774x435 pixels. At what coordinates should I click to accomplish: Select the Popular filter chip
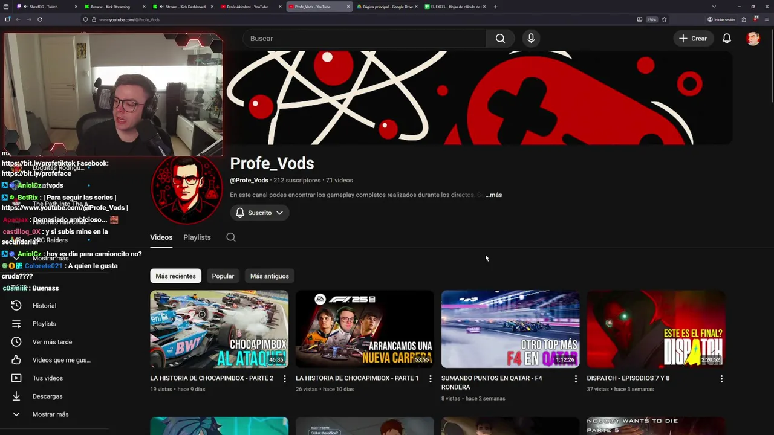[223, 276]
